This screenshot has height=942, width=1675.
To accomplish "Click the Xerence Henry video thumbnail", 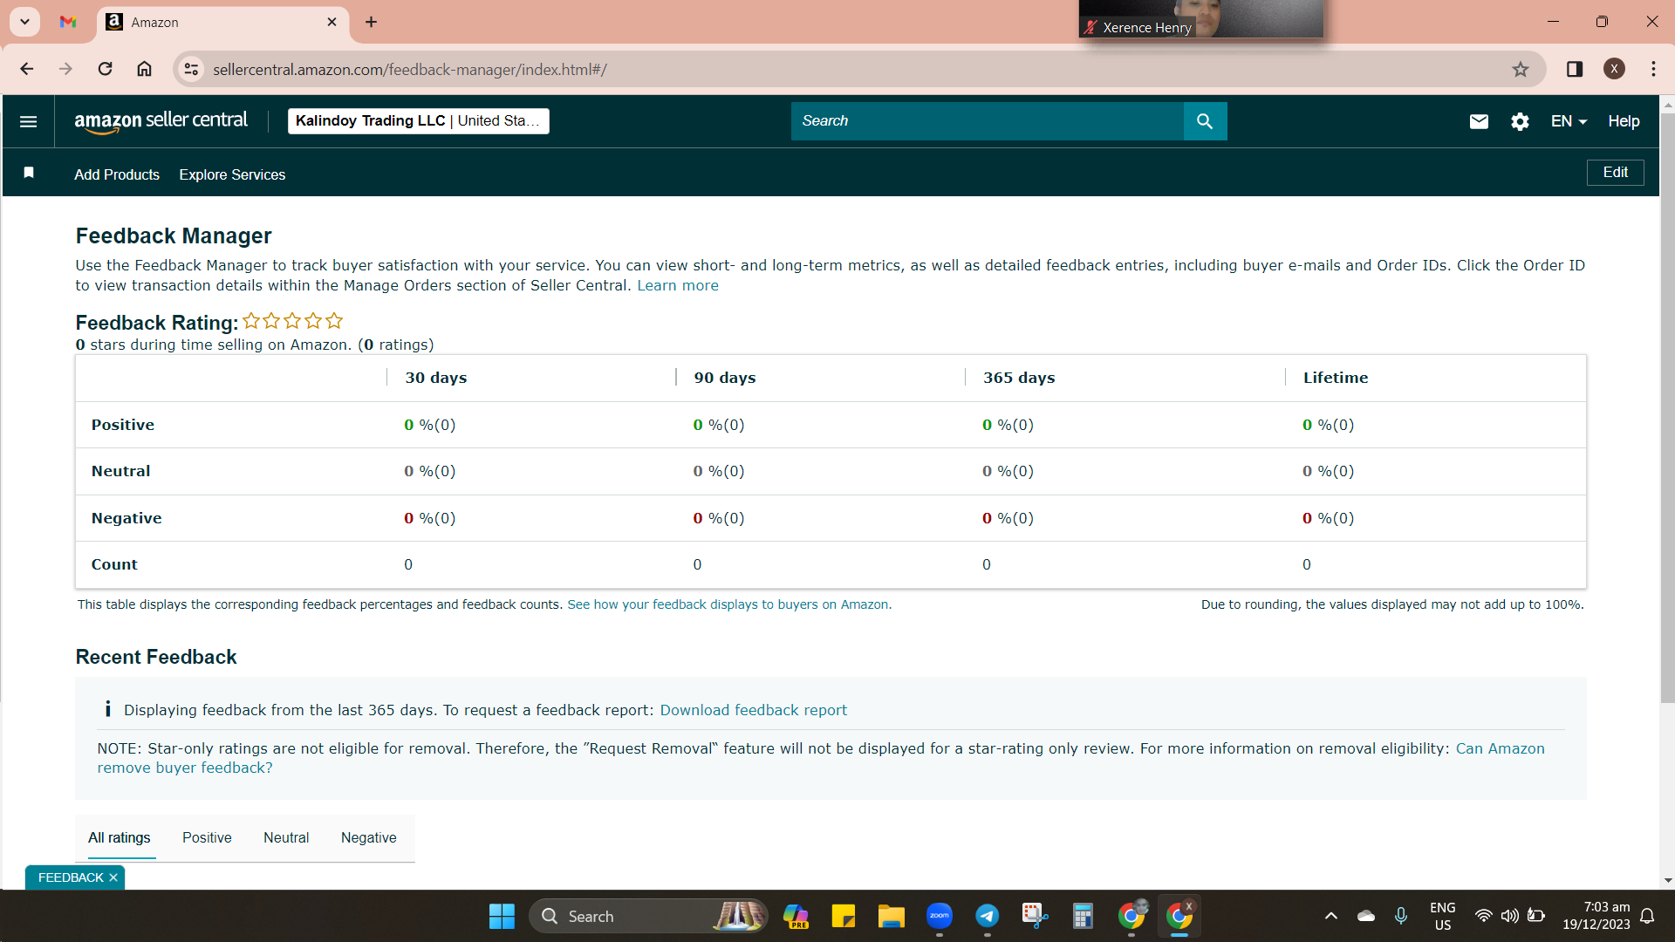I will (x=1200, y=18).
